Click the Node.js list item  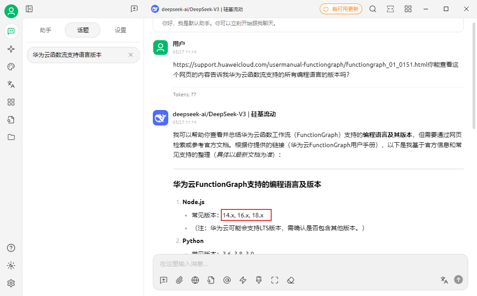[x=193, y=202]
